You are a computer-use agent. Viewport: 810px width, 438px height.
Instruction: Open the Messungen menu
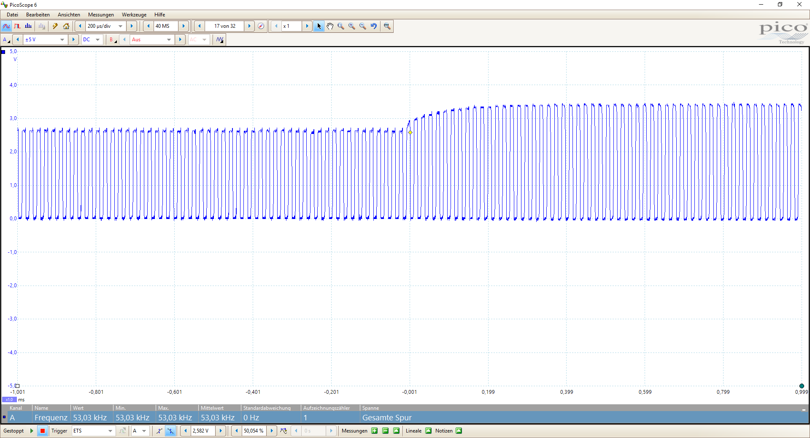(101, 15)
